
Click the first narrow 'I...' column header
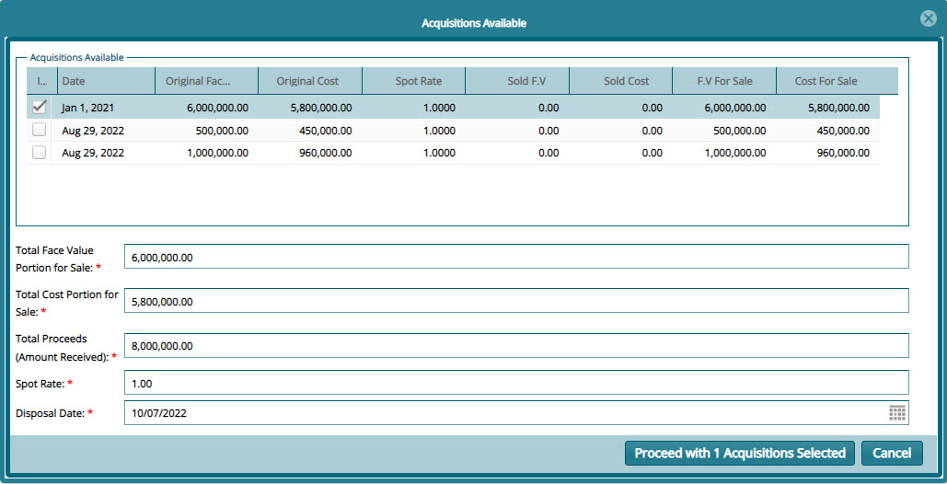pos(41,81)
